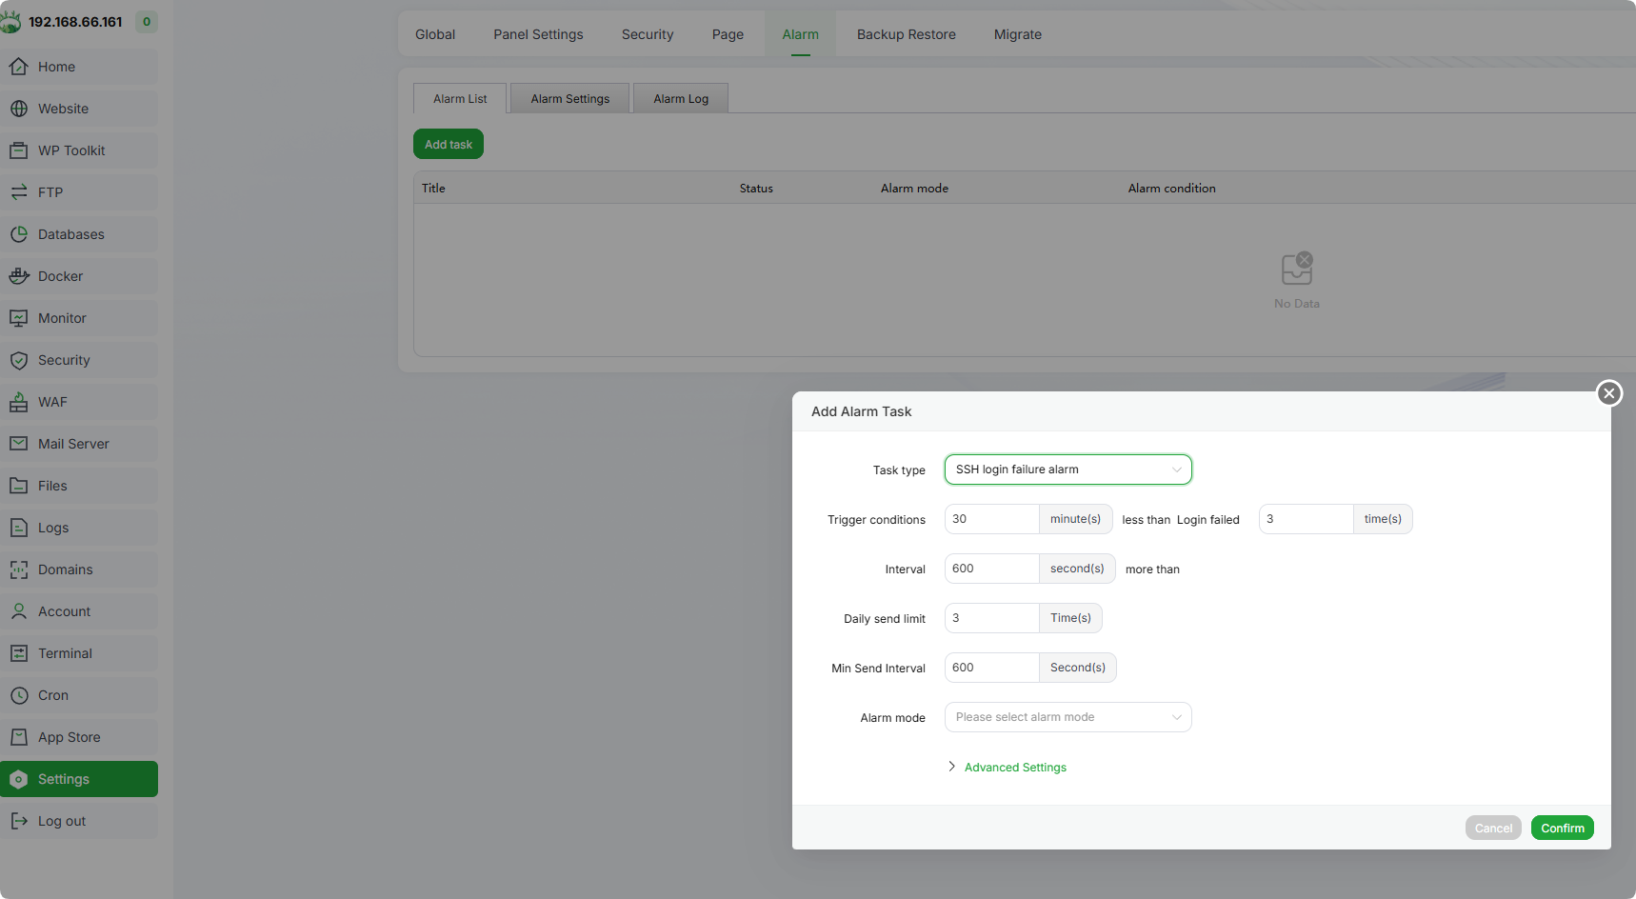Open Cron via the clock icon
Screen dimensions: 1636x899
click(x=19, y=695)
